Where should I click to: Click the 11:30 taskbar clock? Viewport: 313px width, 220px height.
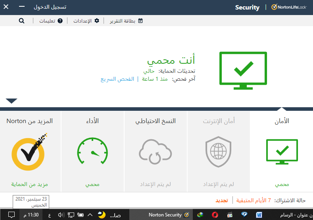point(31,215)
